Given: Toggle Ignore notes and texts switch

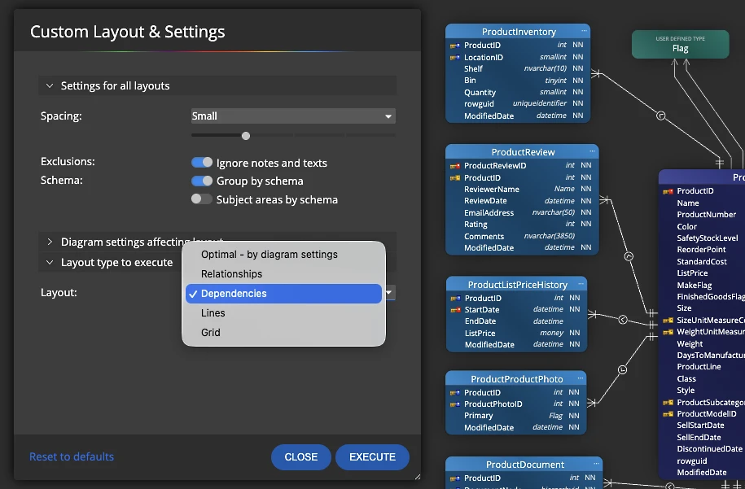Looking at the screenshot, I should pos(202,163).
